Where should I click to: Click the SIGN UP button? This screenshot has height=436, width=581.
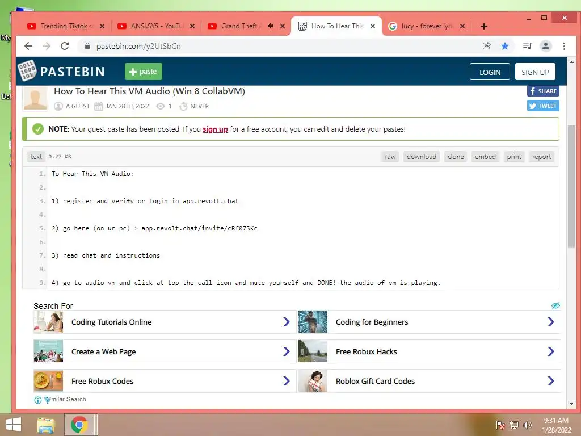tap(534, 72)
